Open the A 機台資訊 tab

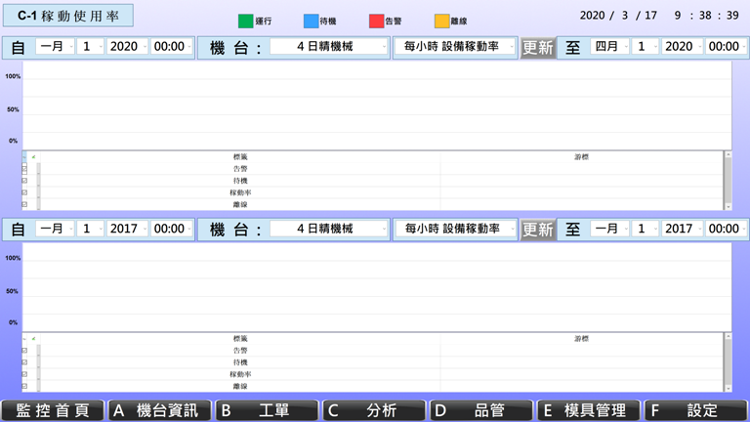159,410
